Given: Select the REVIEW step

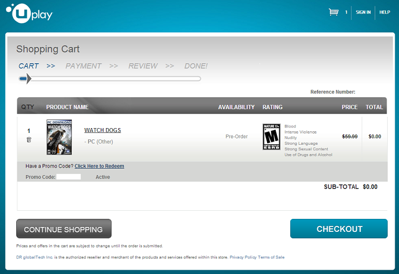Looking at the screenshot, I should [x=143, y=66].
